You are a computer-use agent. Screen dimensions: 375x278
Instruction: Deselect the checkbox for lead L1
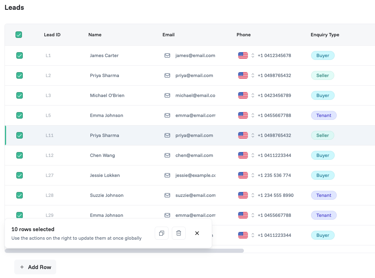(x=20, y=55)
